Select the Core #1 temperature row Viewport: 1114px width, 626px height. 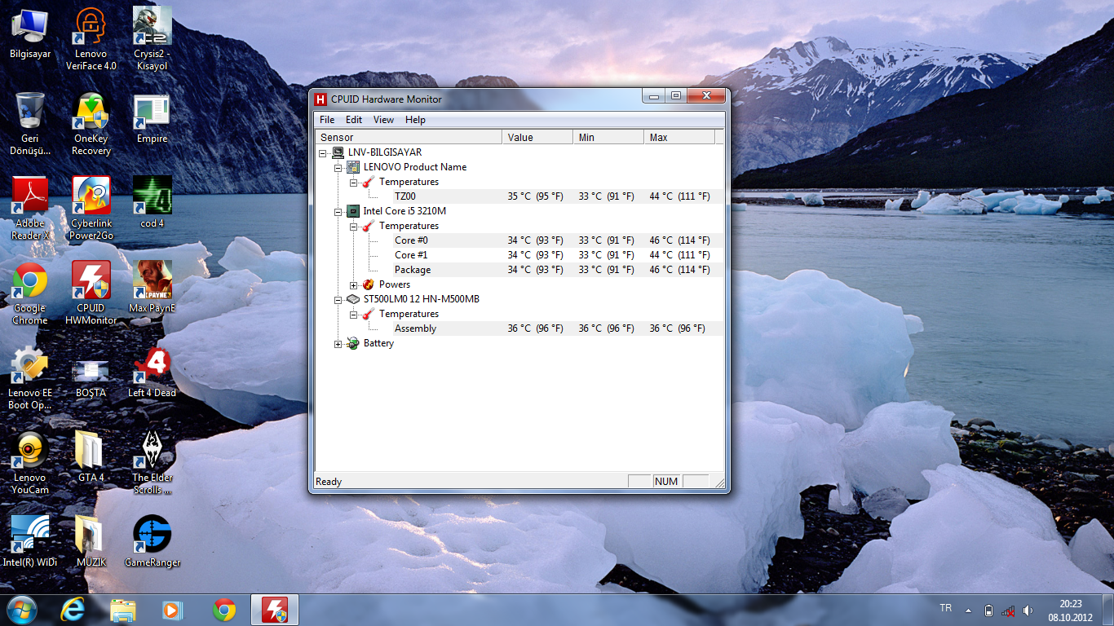(x=519, y=255)
